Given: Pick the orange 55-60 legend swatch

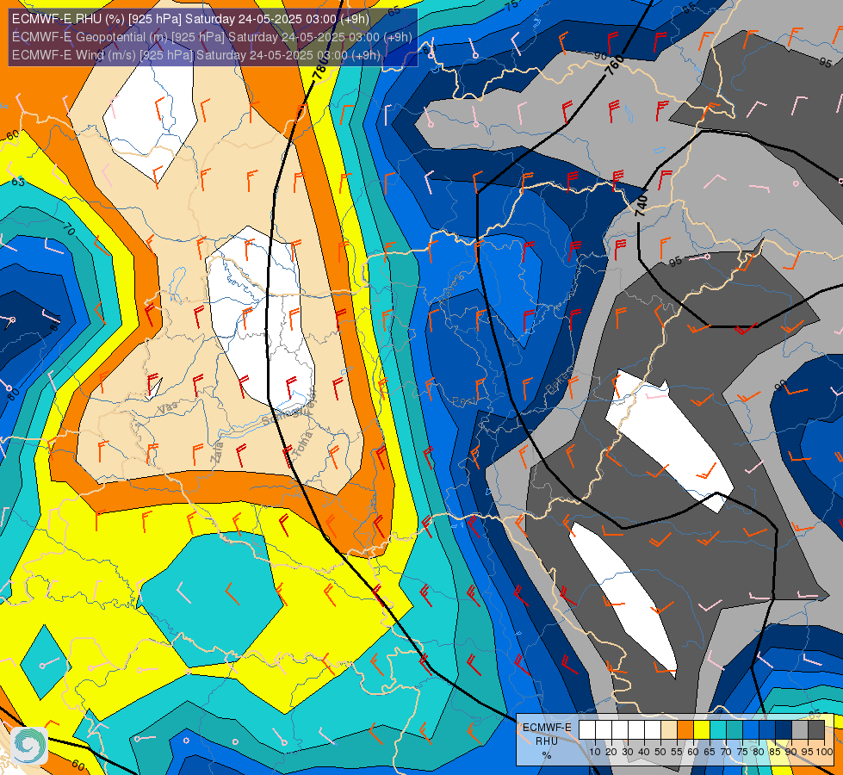Looking at the screenshot, I should click(x=685, y=730).
